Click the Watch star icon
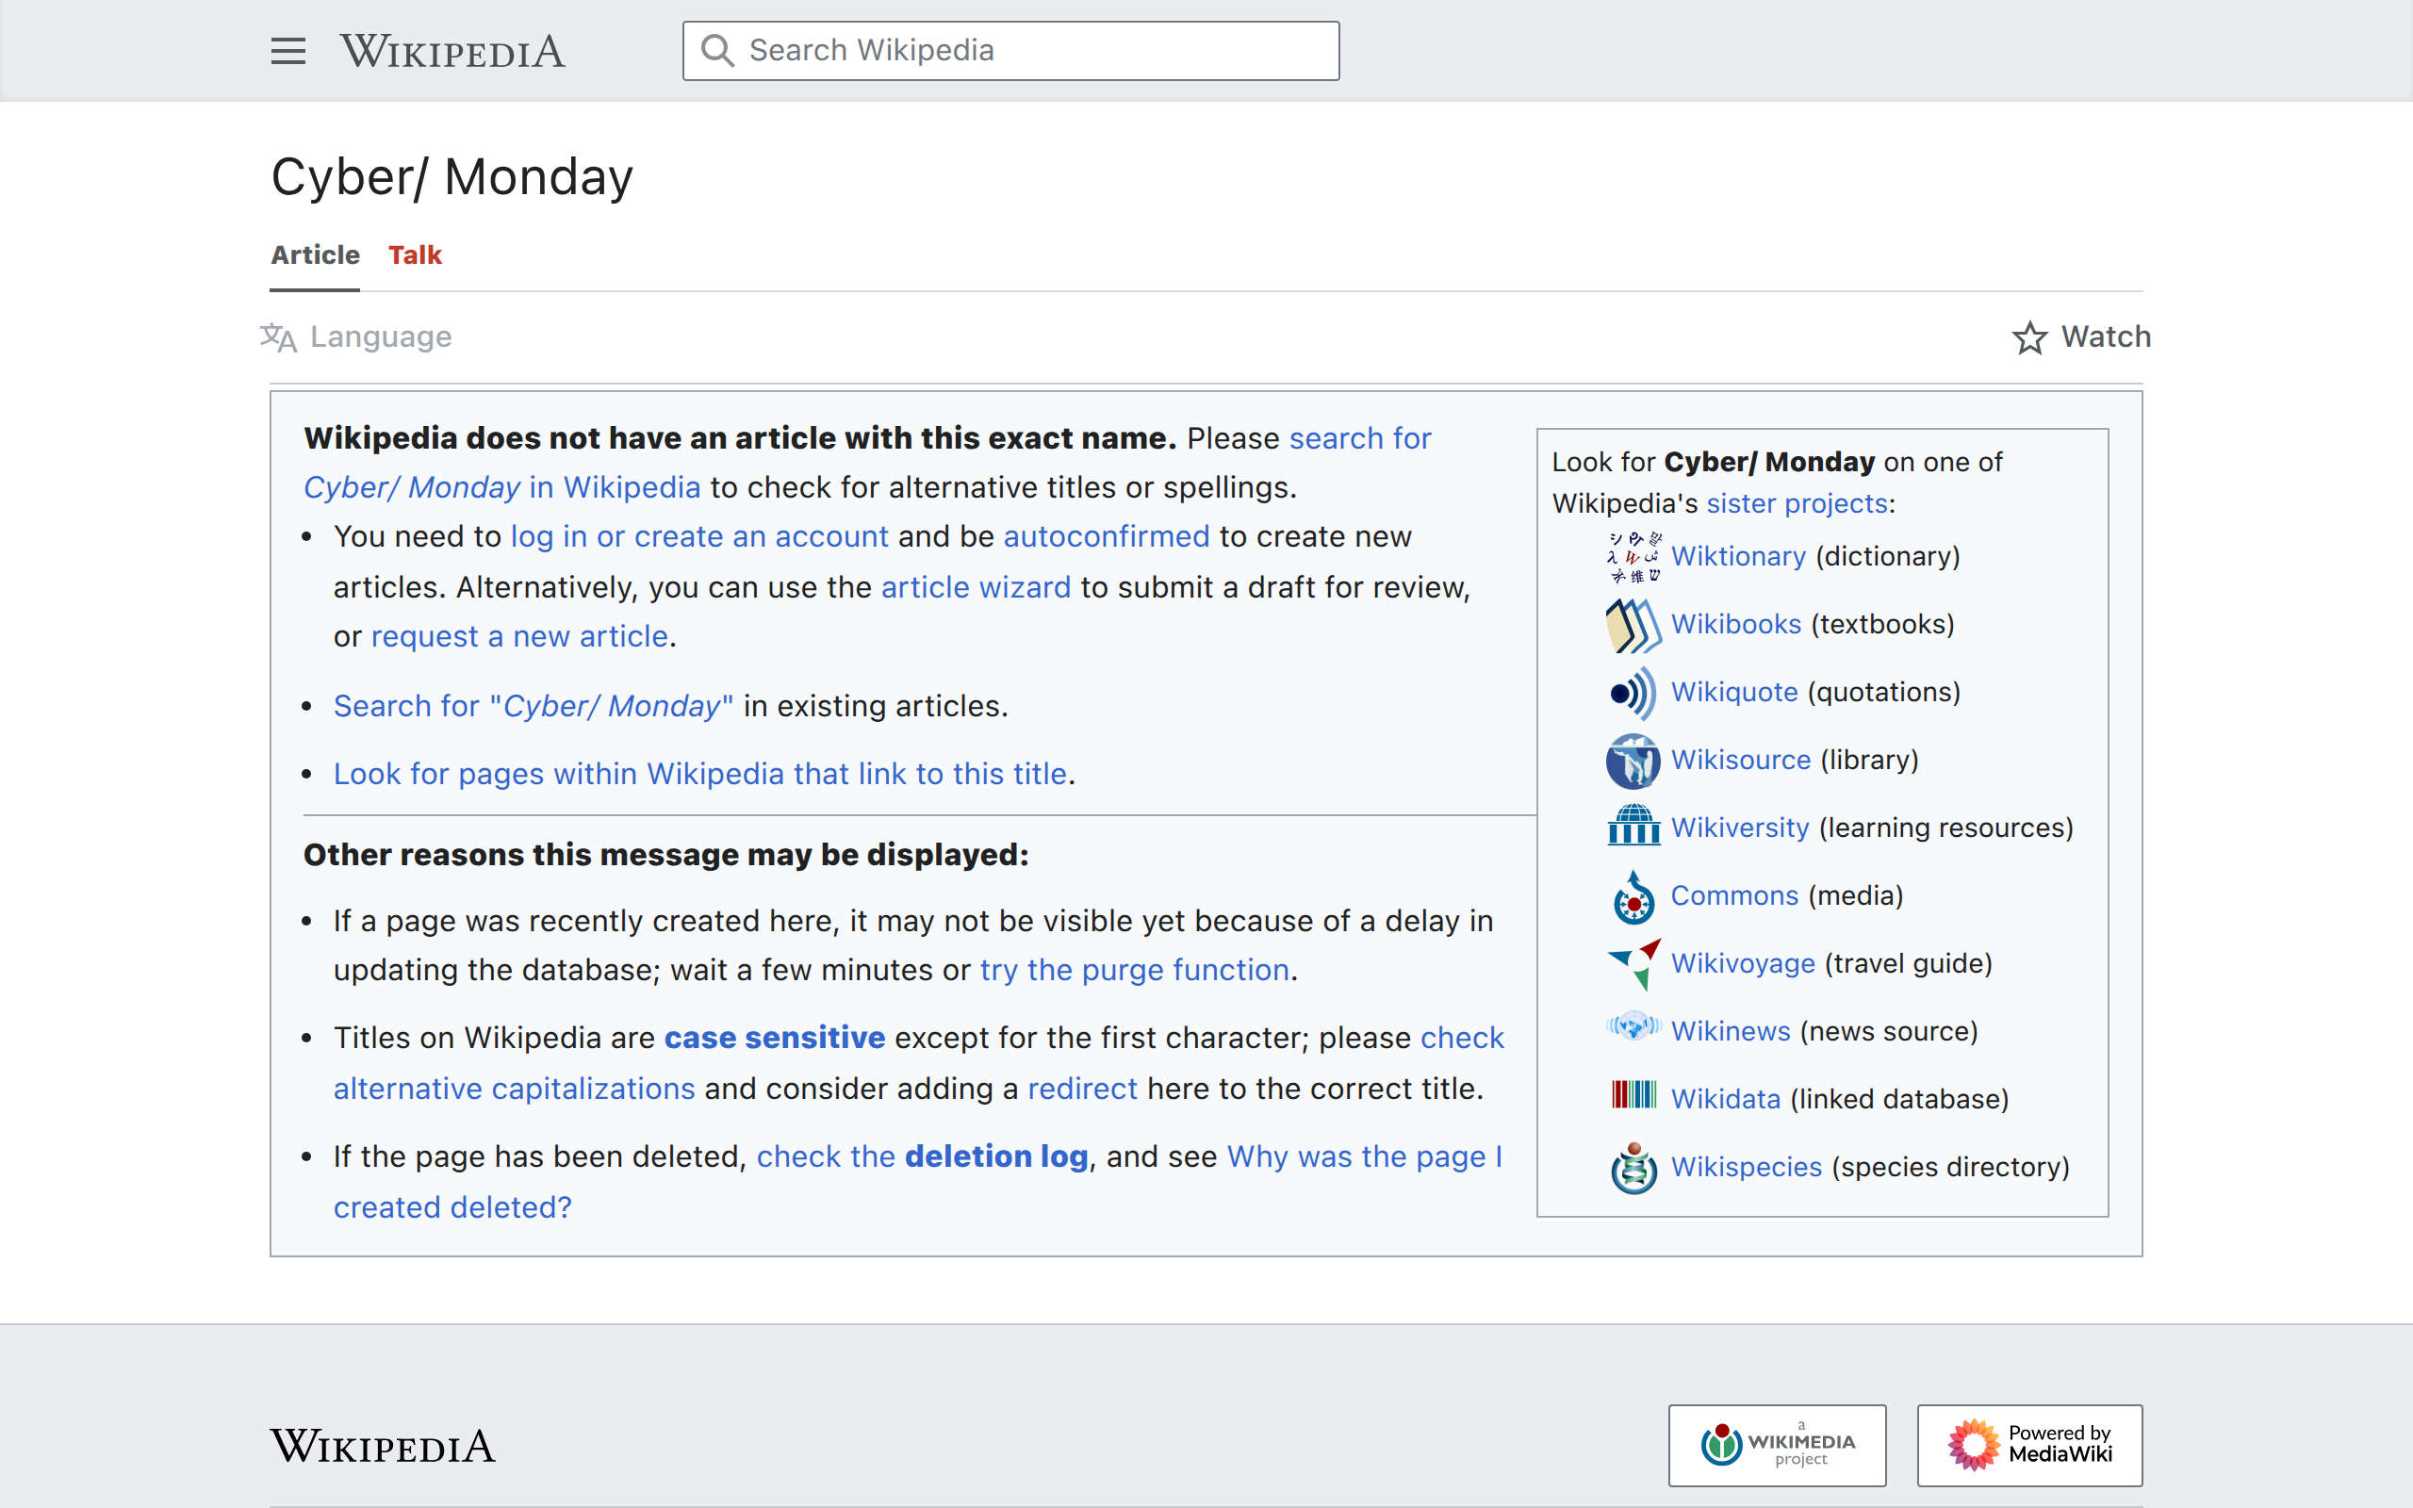Viewport: 2413px width, 1508px height. click(x=2029, y=337)
